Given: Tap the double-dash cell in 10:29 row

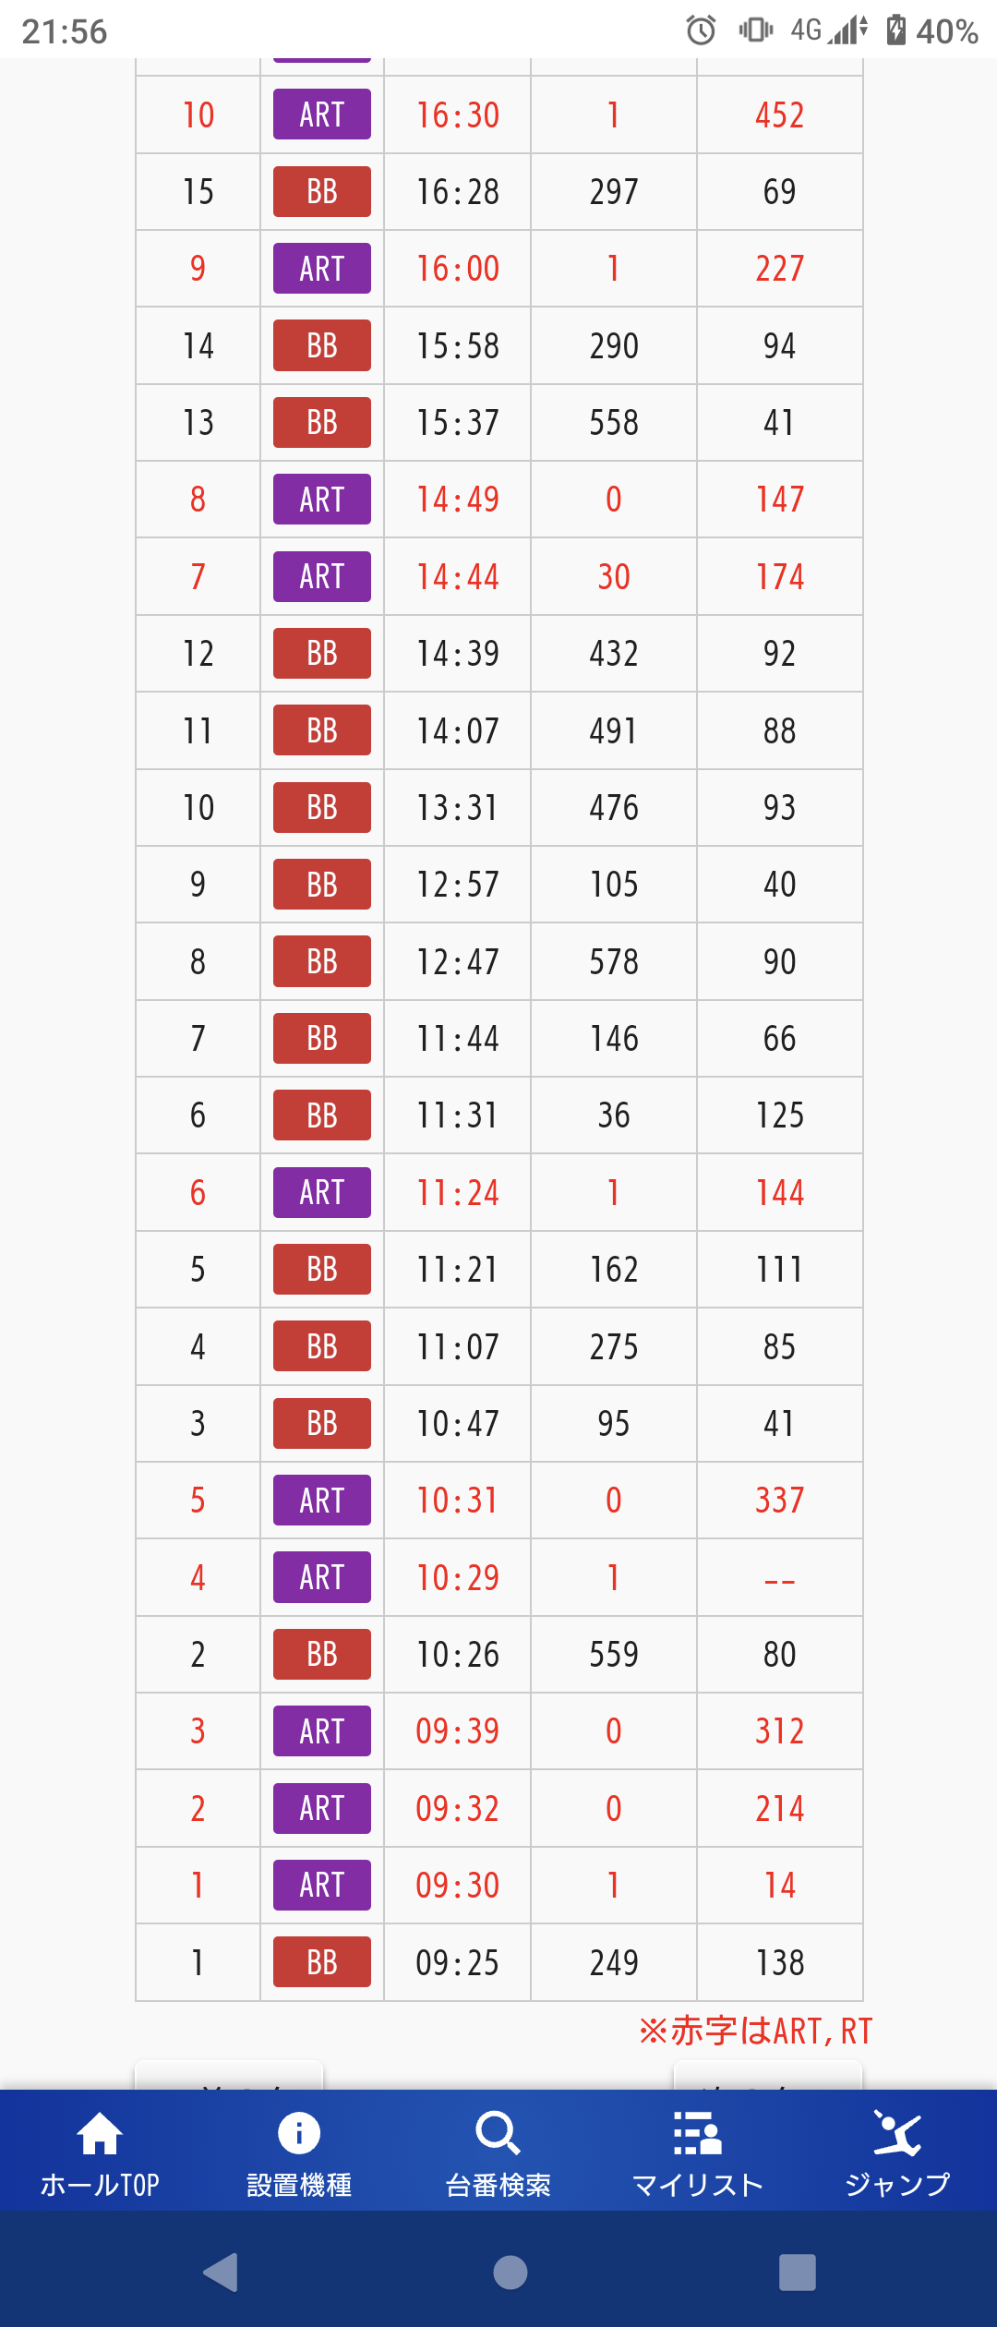Looking at the screenshot, I should (x=779, y=1577).
